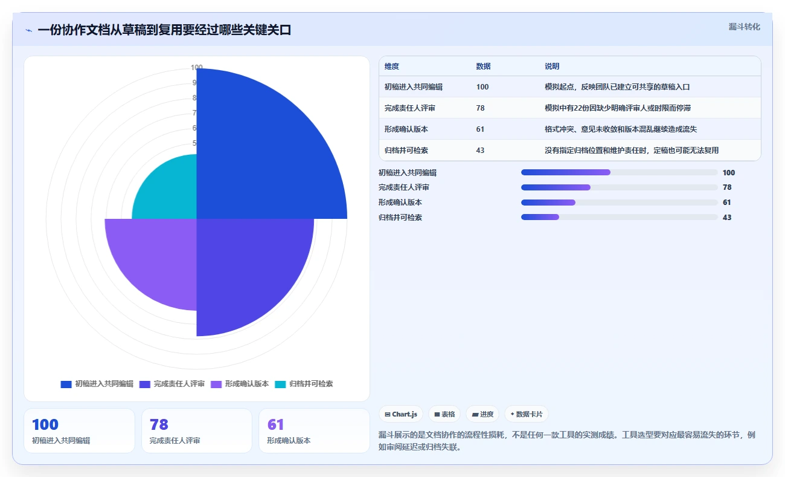Click the 表格 chip

coord(444,414)
